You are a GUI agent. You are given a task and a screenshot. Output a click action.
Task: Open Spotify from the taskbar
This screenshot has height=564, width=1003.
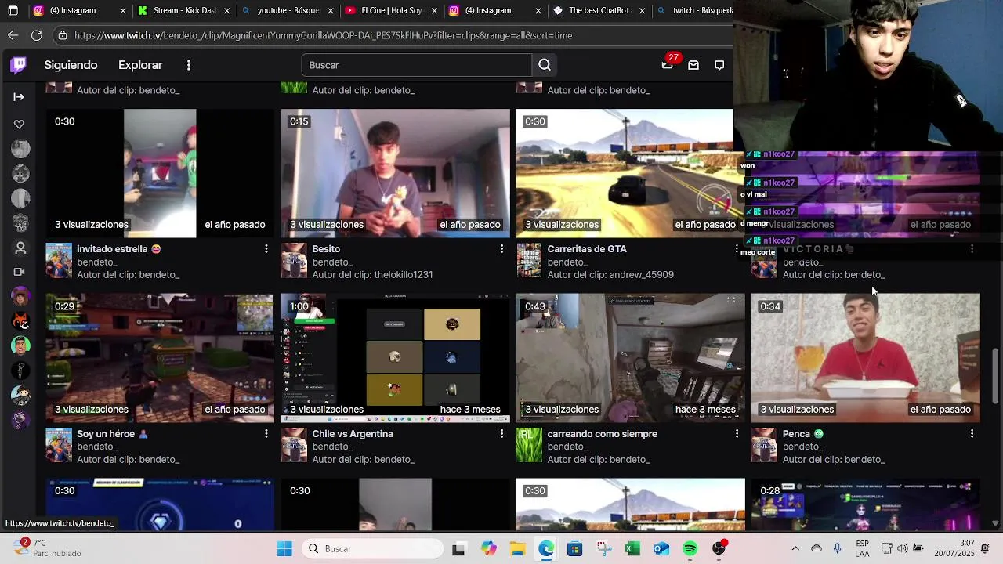coord(690,549)
